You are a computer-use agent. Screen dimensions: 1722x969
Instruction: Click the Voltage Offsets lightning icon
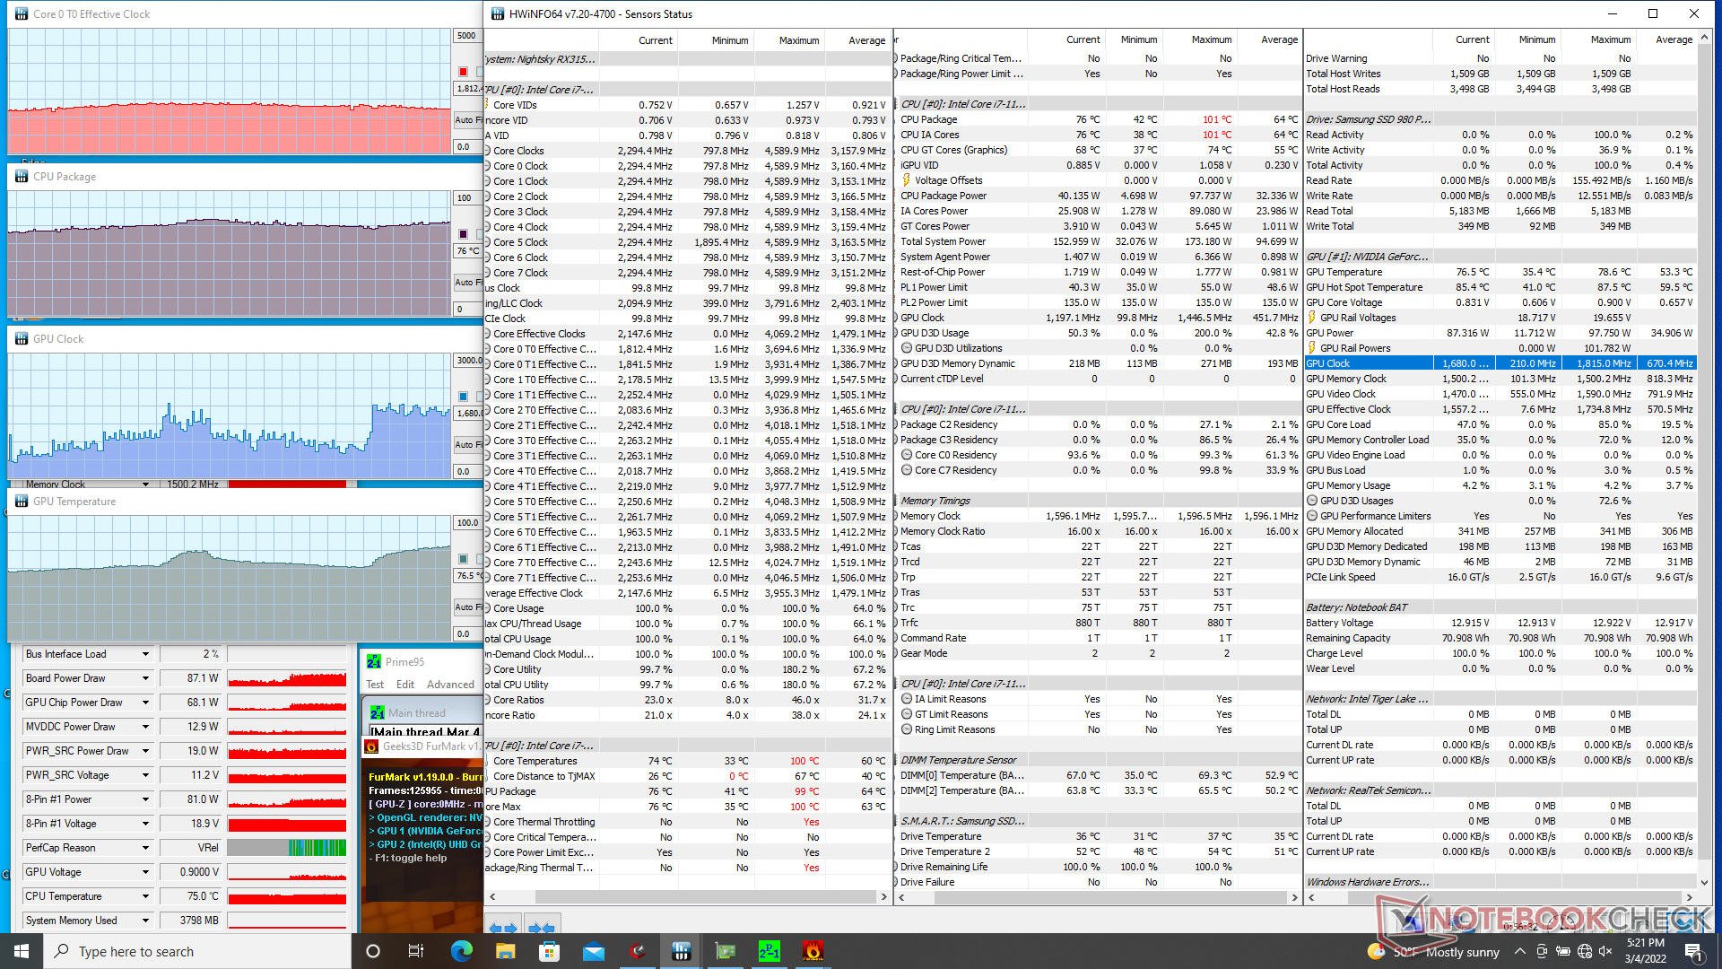(907, 180)
